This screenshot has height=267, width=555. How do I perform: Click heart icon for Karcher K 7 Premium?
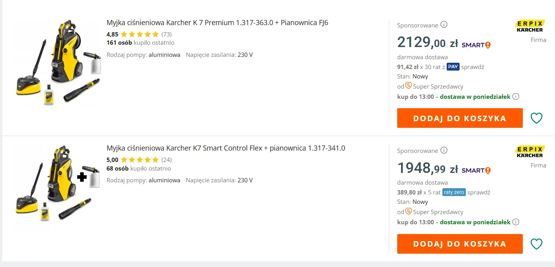click(x=536, y=118)
